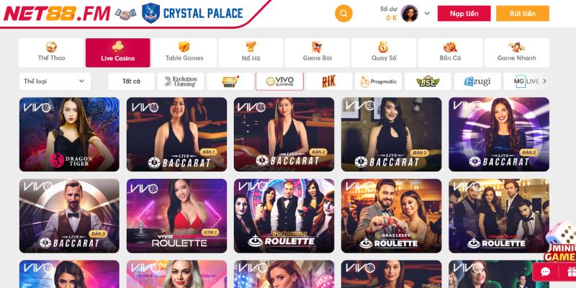Click the Nạp tiền button
This screenshot has height=288, width=576.
coord(464,14)
